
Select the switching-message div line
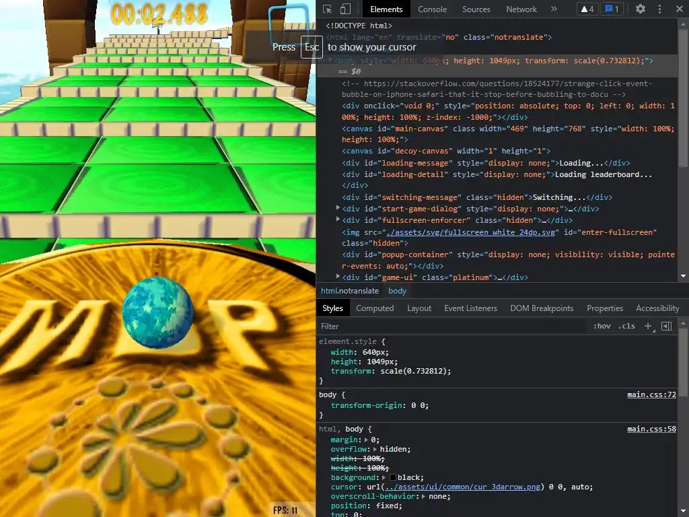click(x=477, y=197)
